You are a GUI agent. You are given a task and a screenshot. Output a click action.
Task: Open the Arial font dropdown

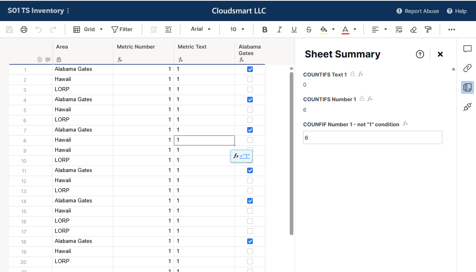(x=200, y=29)
